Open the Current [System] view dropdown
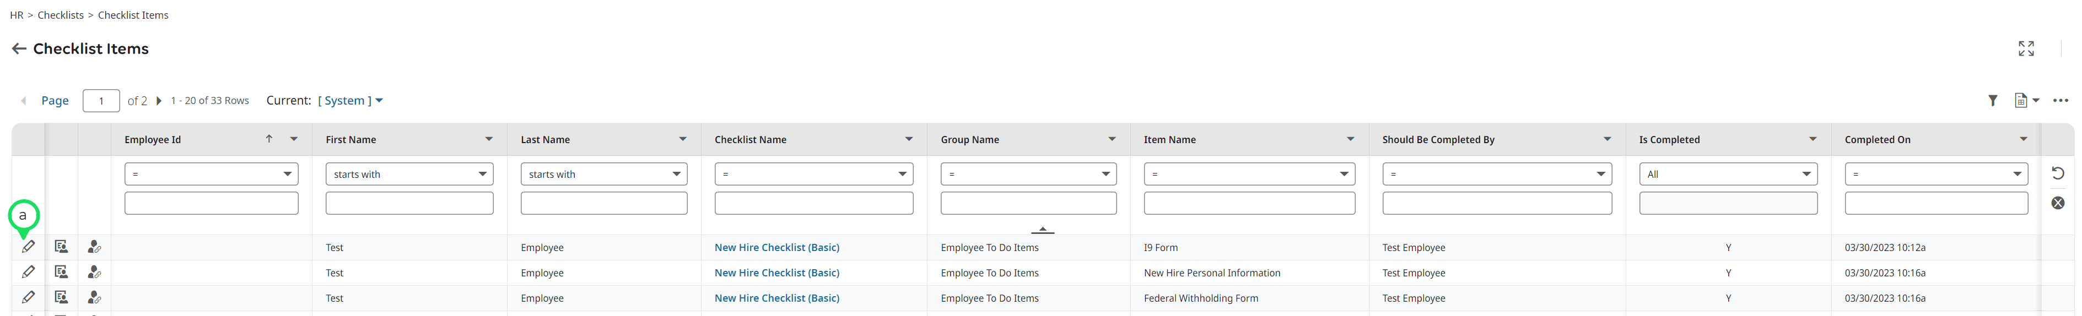 click(350, 101)
